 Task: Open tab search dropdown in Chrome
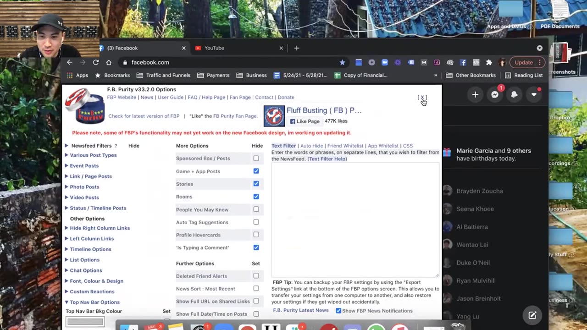click(539, 48)
